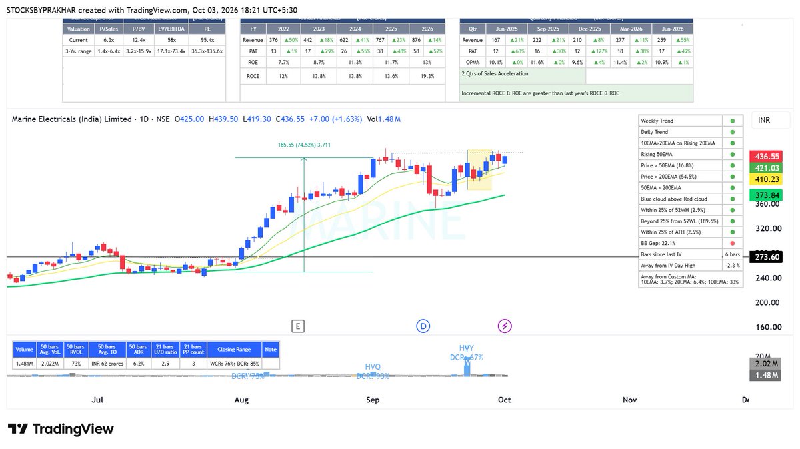The height and width of the screenshot is (449, 800).
Task: Click the ROE row label
Action: 253,61
